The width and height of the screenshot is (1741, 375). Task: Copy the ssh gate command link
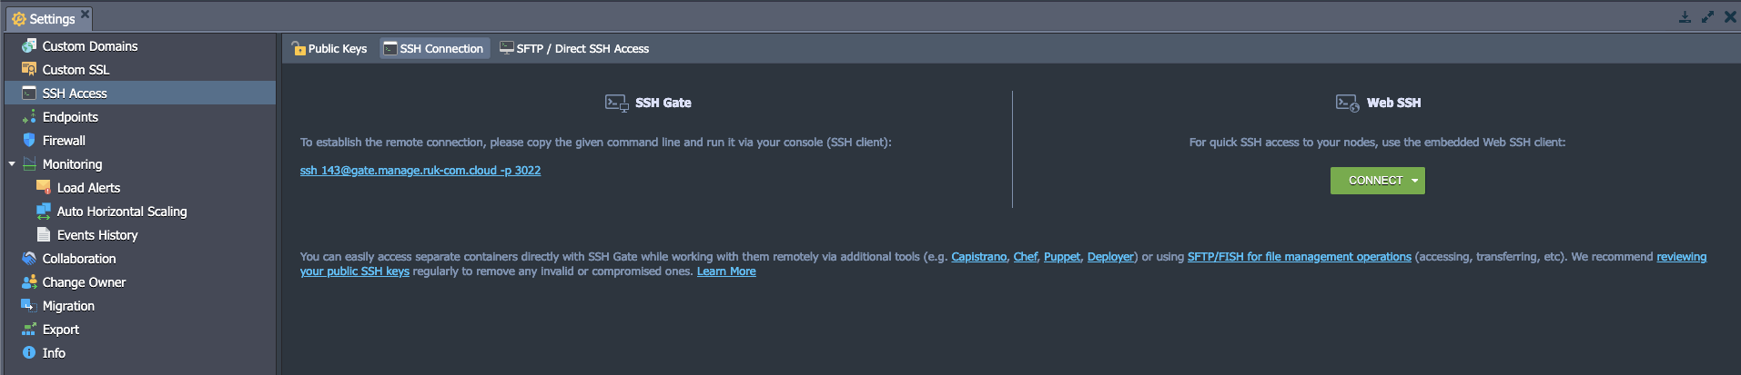click(420, 170)
